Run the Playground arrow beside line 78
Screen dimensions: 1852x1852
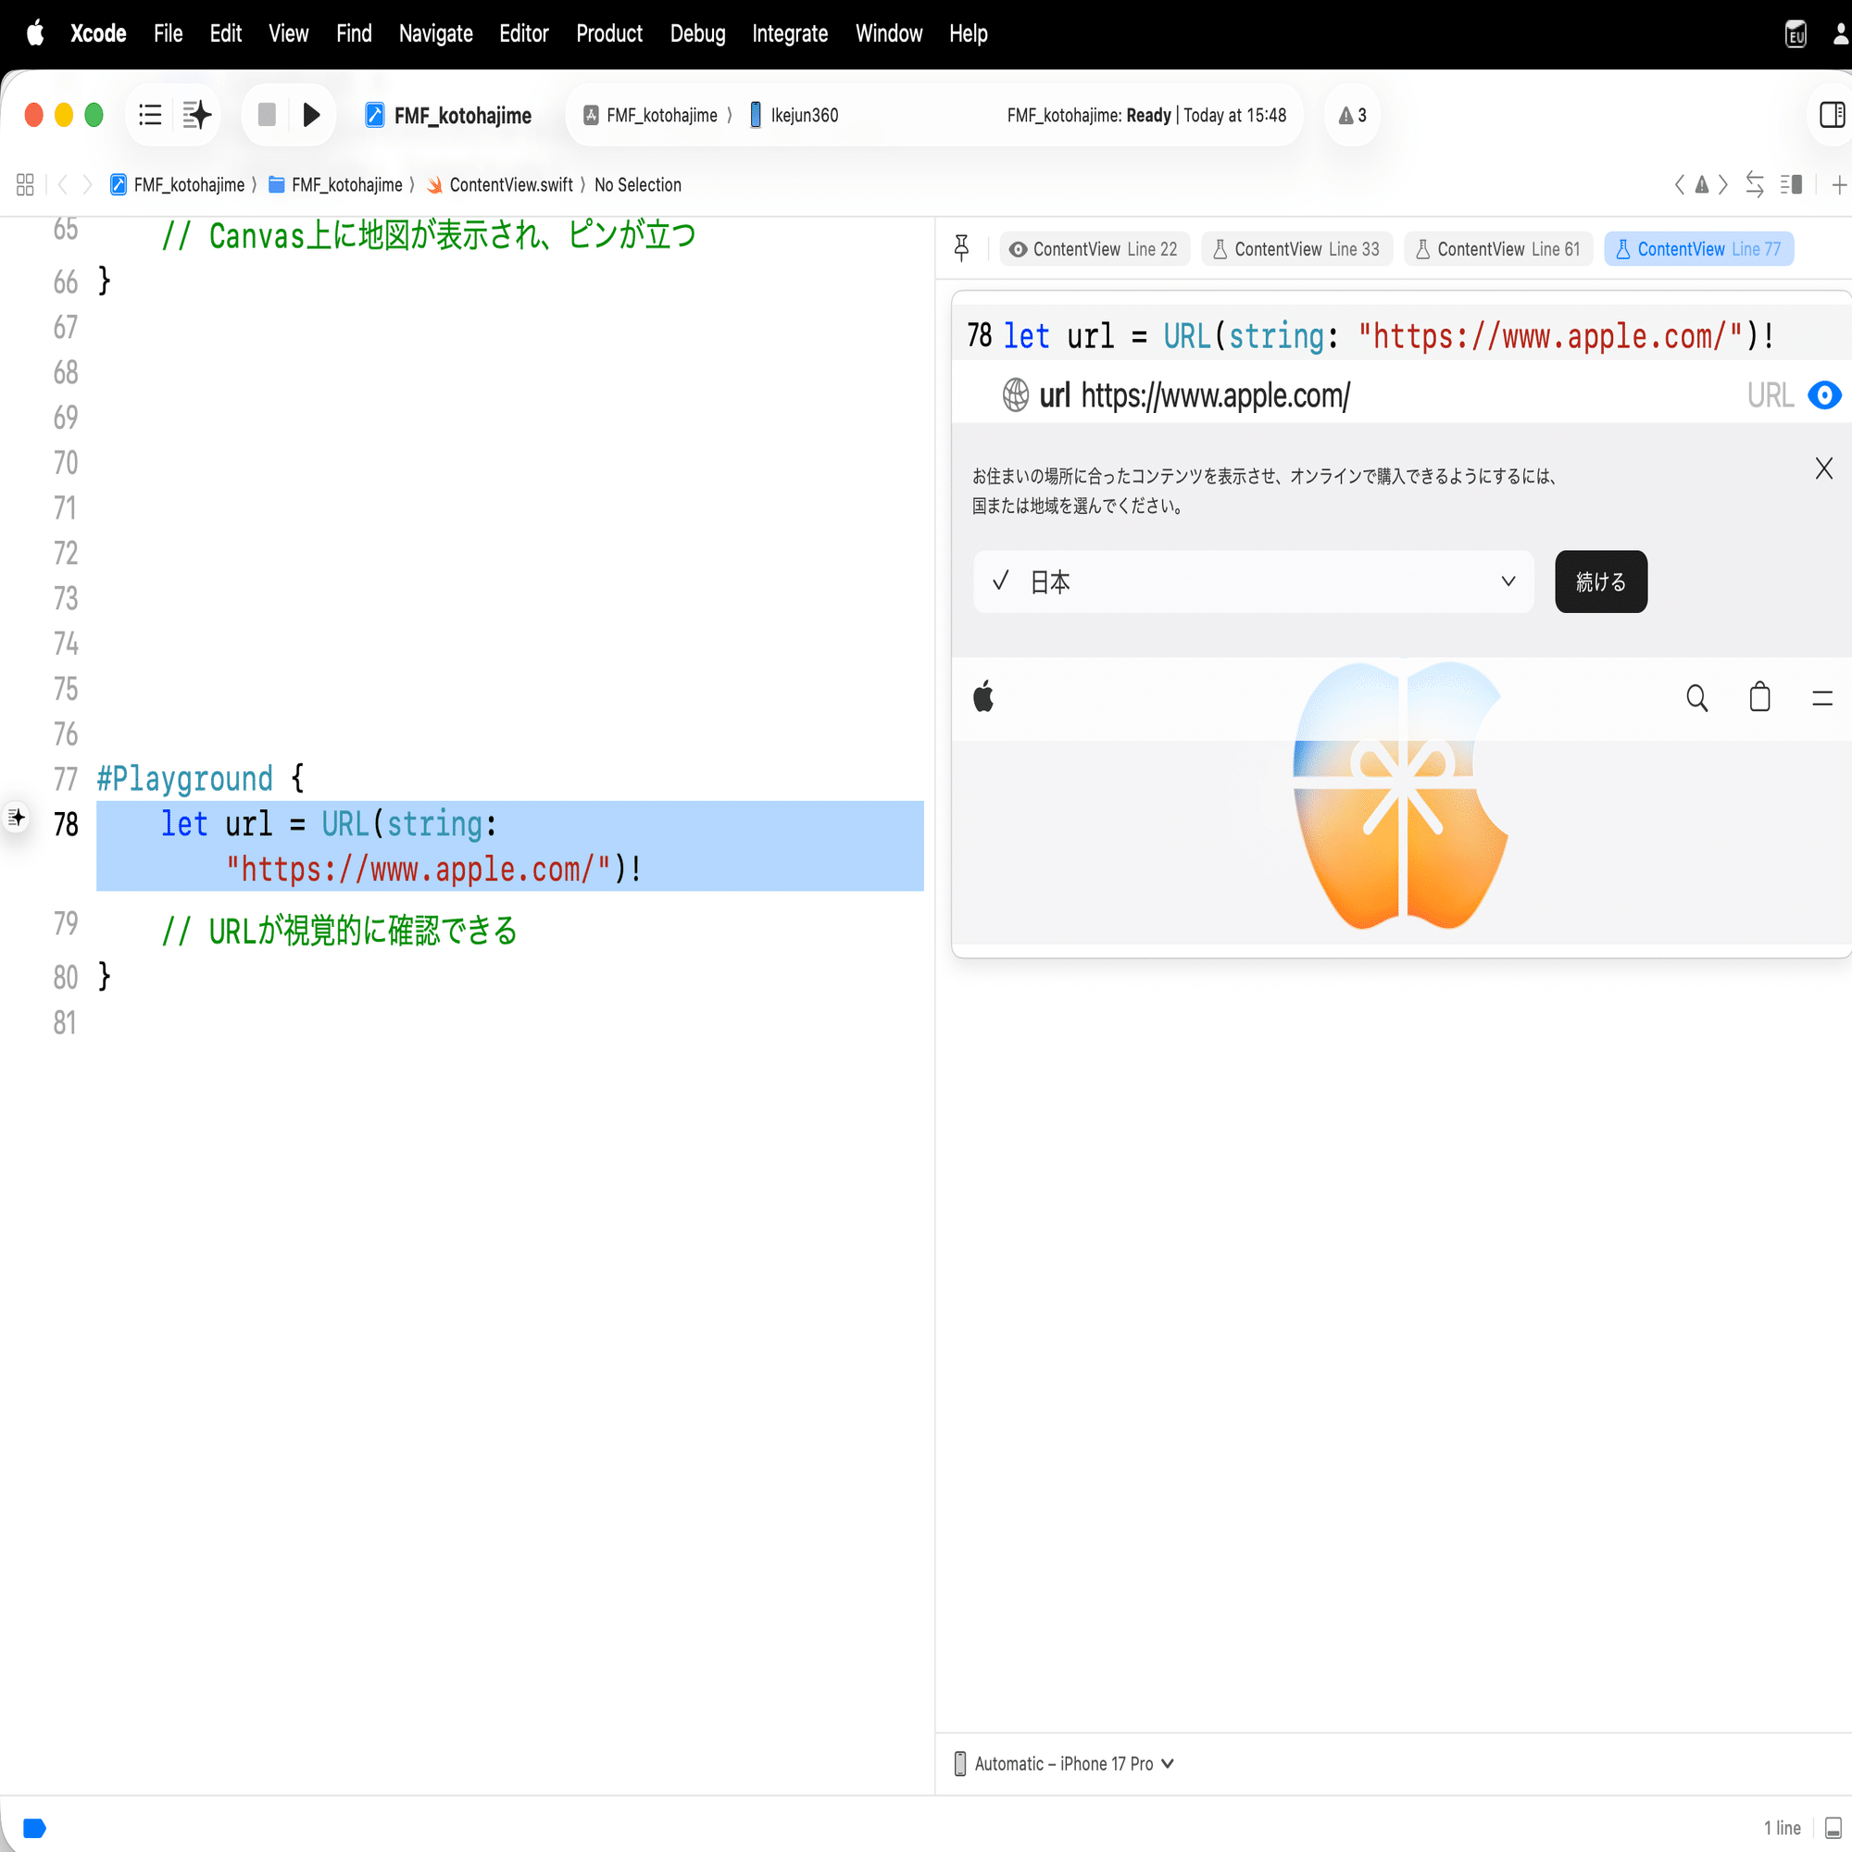tap(17, 817)
